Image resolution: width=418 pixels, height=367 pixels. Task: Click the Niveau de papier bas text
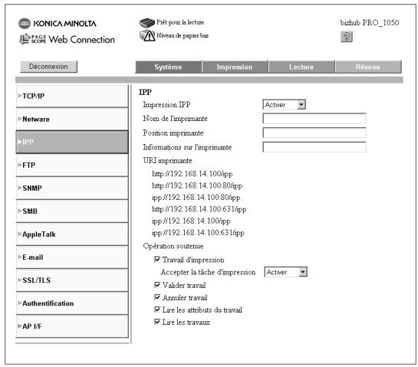[x=183, y=35]
